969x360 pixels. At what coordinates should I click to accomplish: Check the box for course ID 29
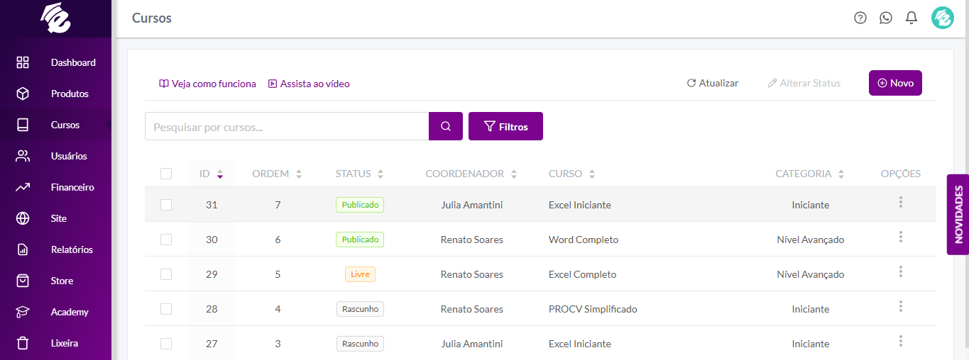[166, 274]
